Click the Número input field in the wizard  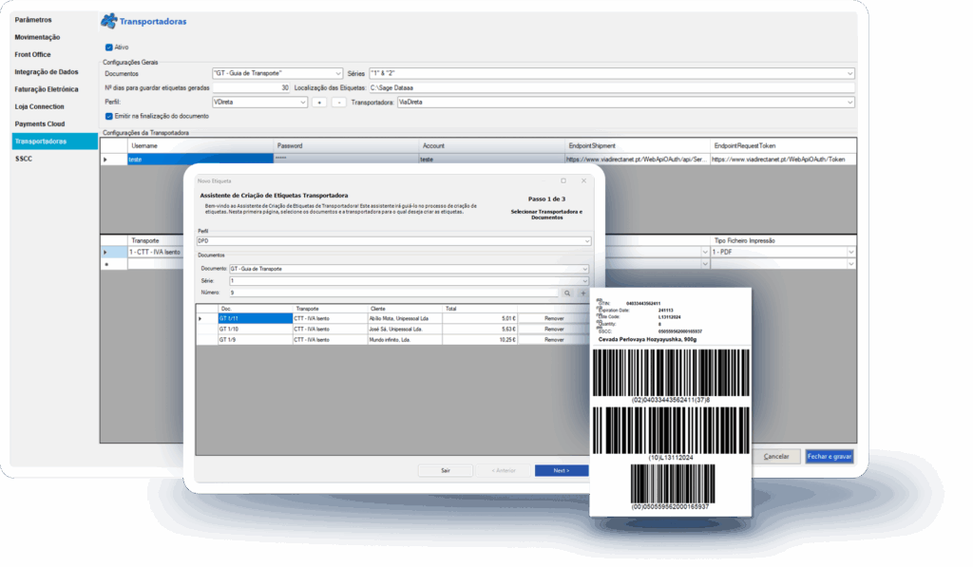point(394,293)
